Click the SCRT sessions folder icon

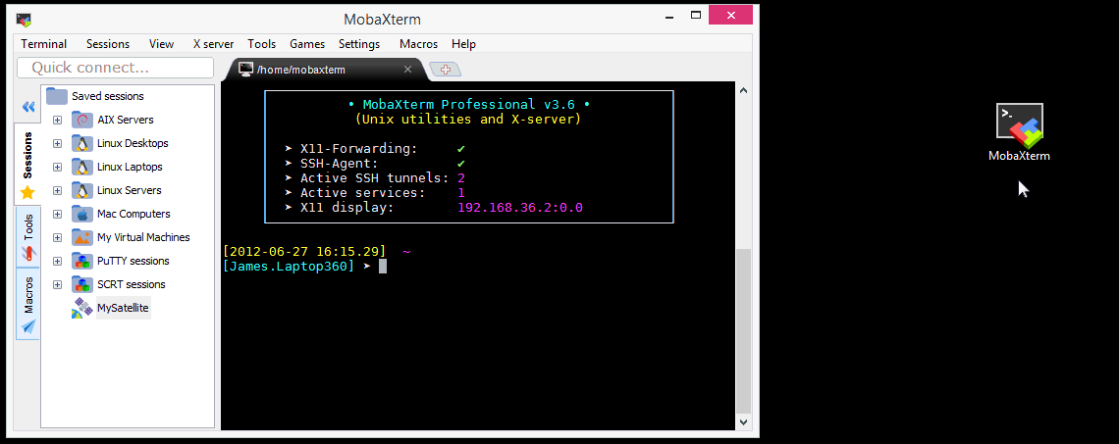coord(82,284)
